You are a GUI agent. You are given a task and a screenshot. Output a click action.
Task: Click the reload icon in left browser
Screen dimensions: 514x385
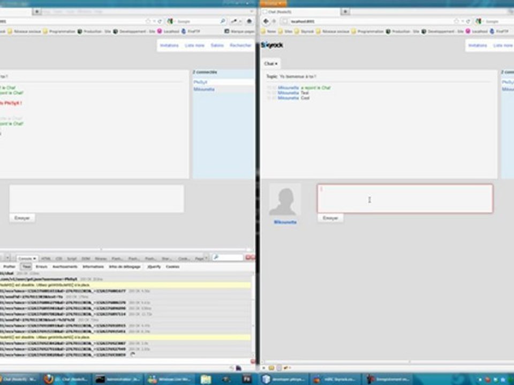click(160, 21)
